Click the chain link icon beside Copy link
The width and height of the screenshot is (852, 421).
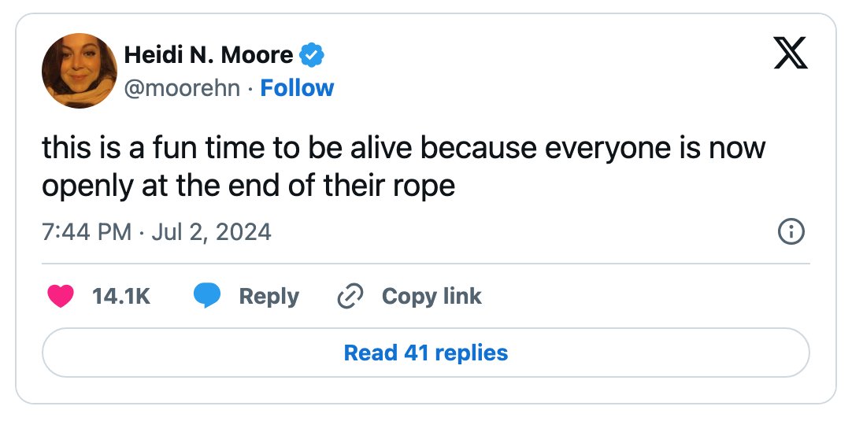point(350,297)
